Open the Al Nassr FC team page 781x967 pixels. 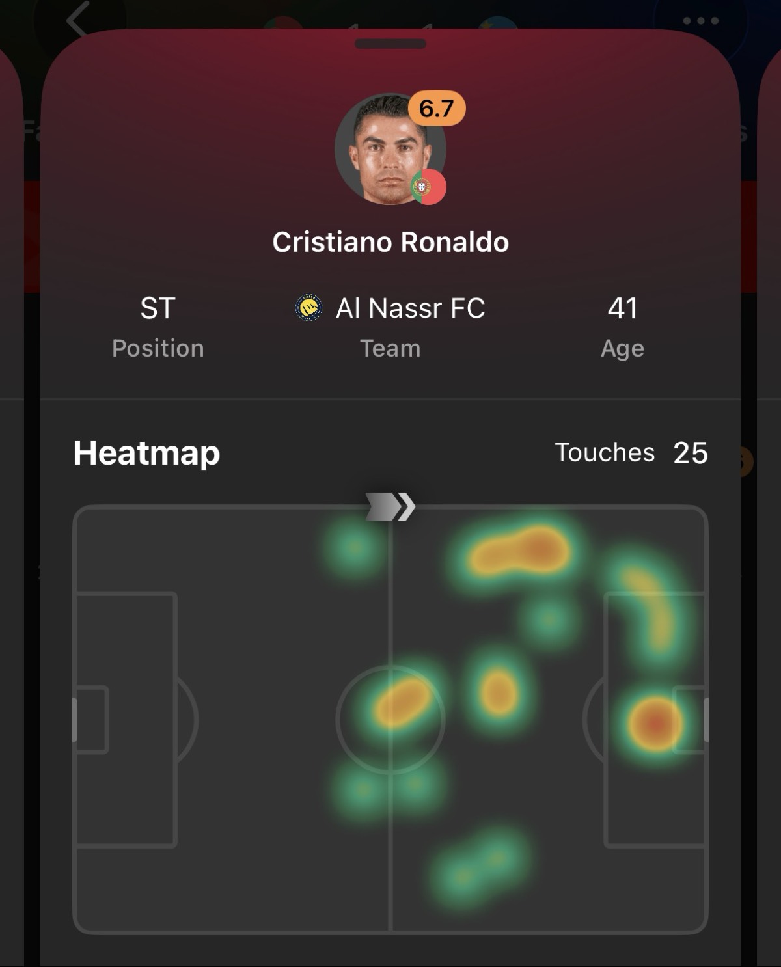[x=410, y=308]
